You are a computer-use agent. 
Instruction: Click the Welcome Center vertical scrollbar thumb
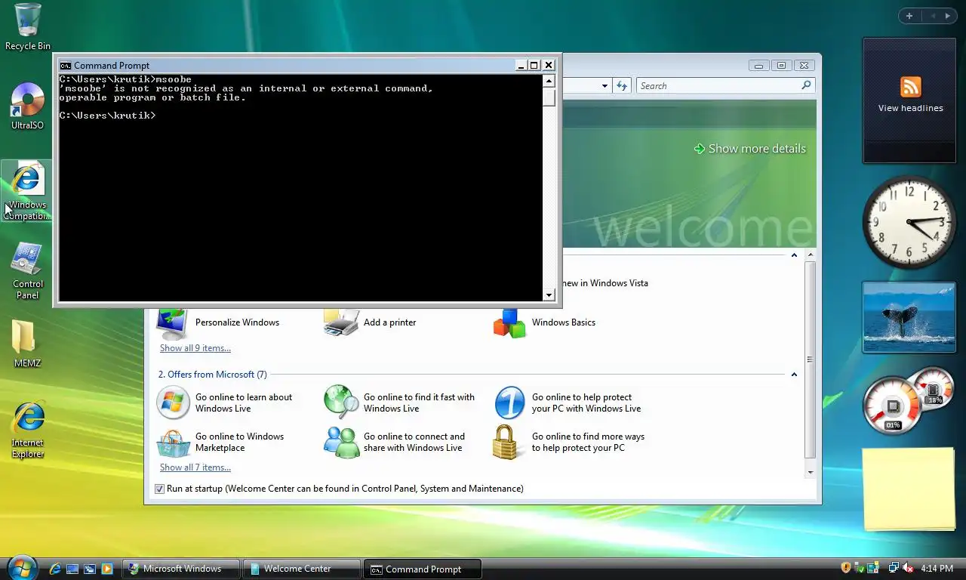[811, 359]
